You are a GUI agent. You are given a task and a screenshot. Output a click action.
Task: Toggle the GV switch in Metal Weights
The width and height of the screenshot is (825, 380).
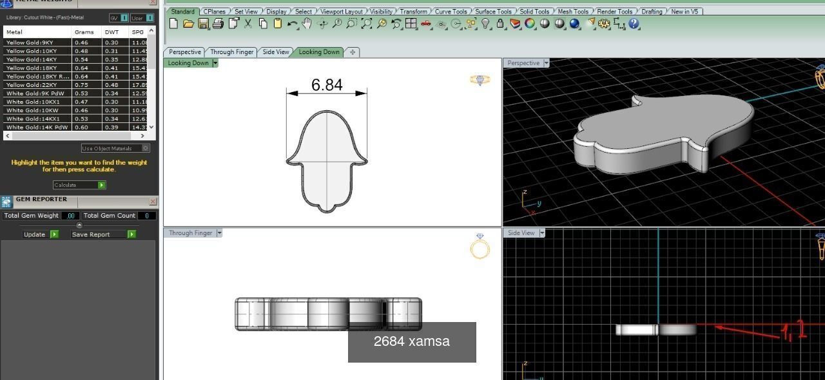(117, 18)
